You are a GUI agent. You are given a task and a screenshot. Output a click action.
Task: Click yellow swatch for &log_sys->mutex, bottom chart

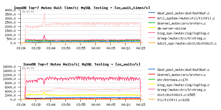click(x=152, y=84)
